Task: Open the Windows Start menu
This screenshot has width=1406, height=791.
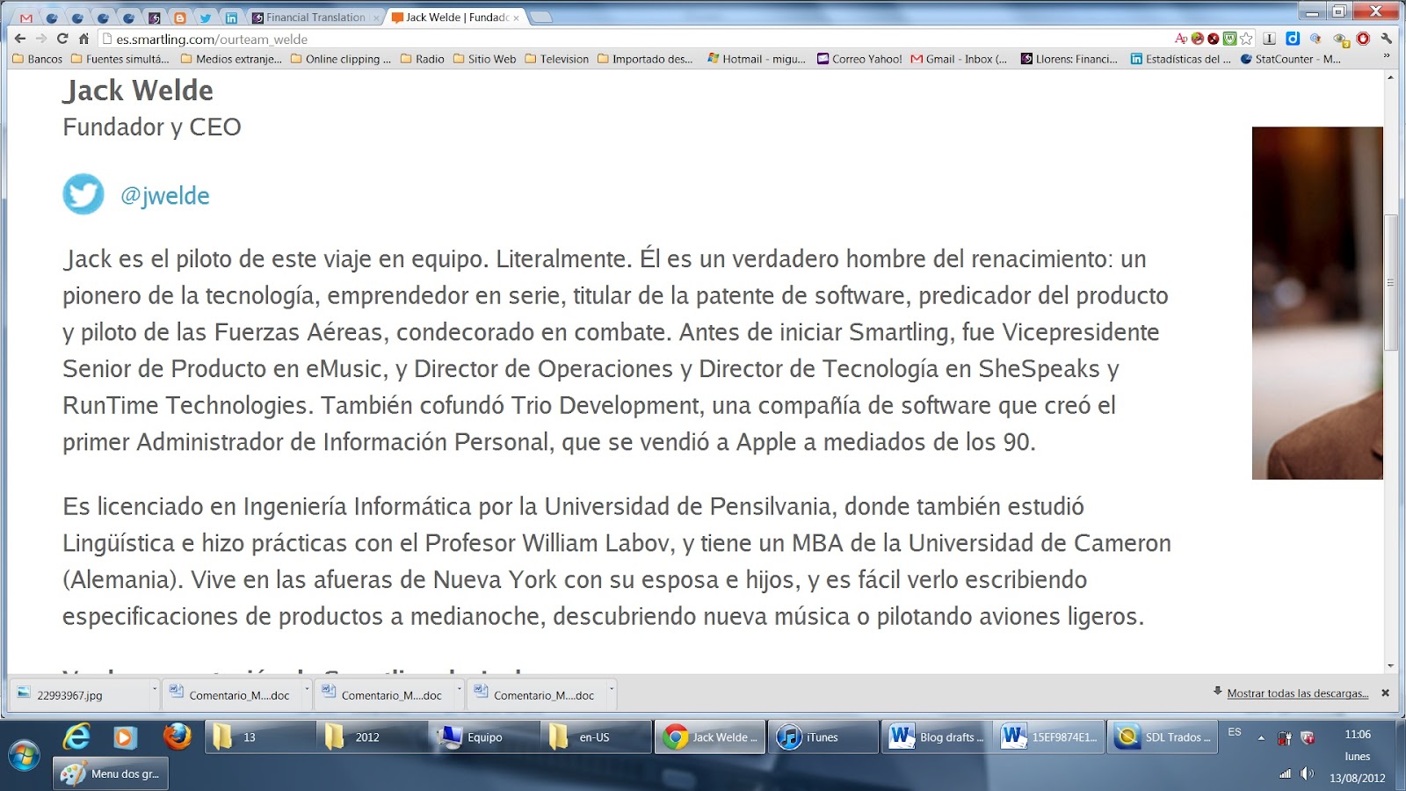Action: (24, 756)
